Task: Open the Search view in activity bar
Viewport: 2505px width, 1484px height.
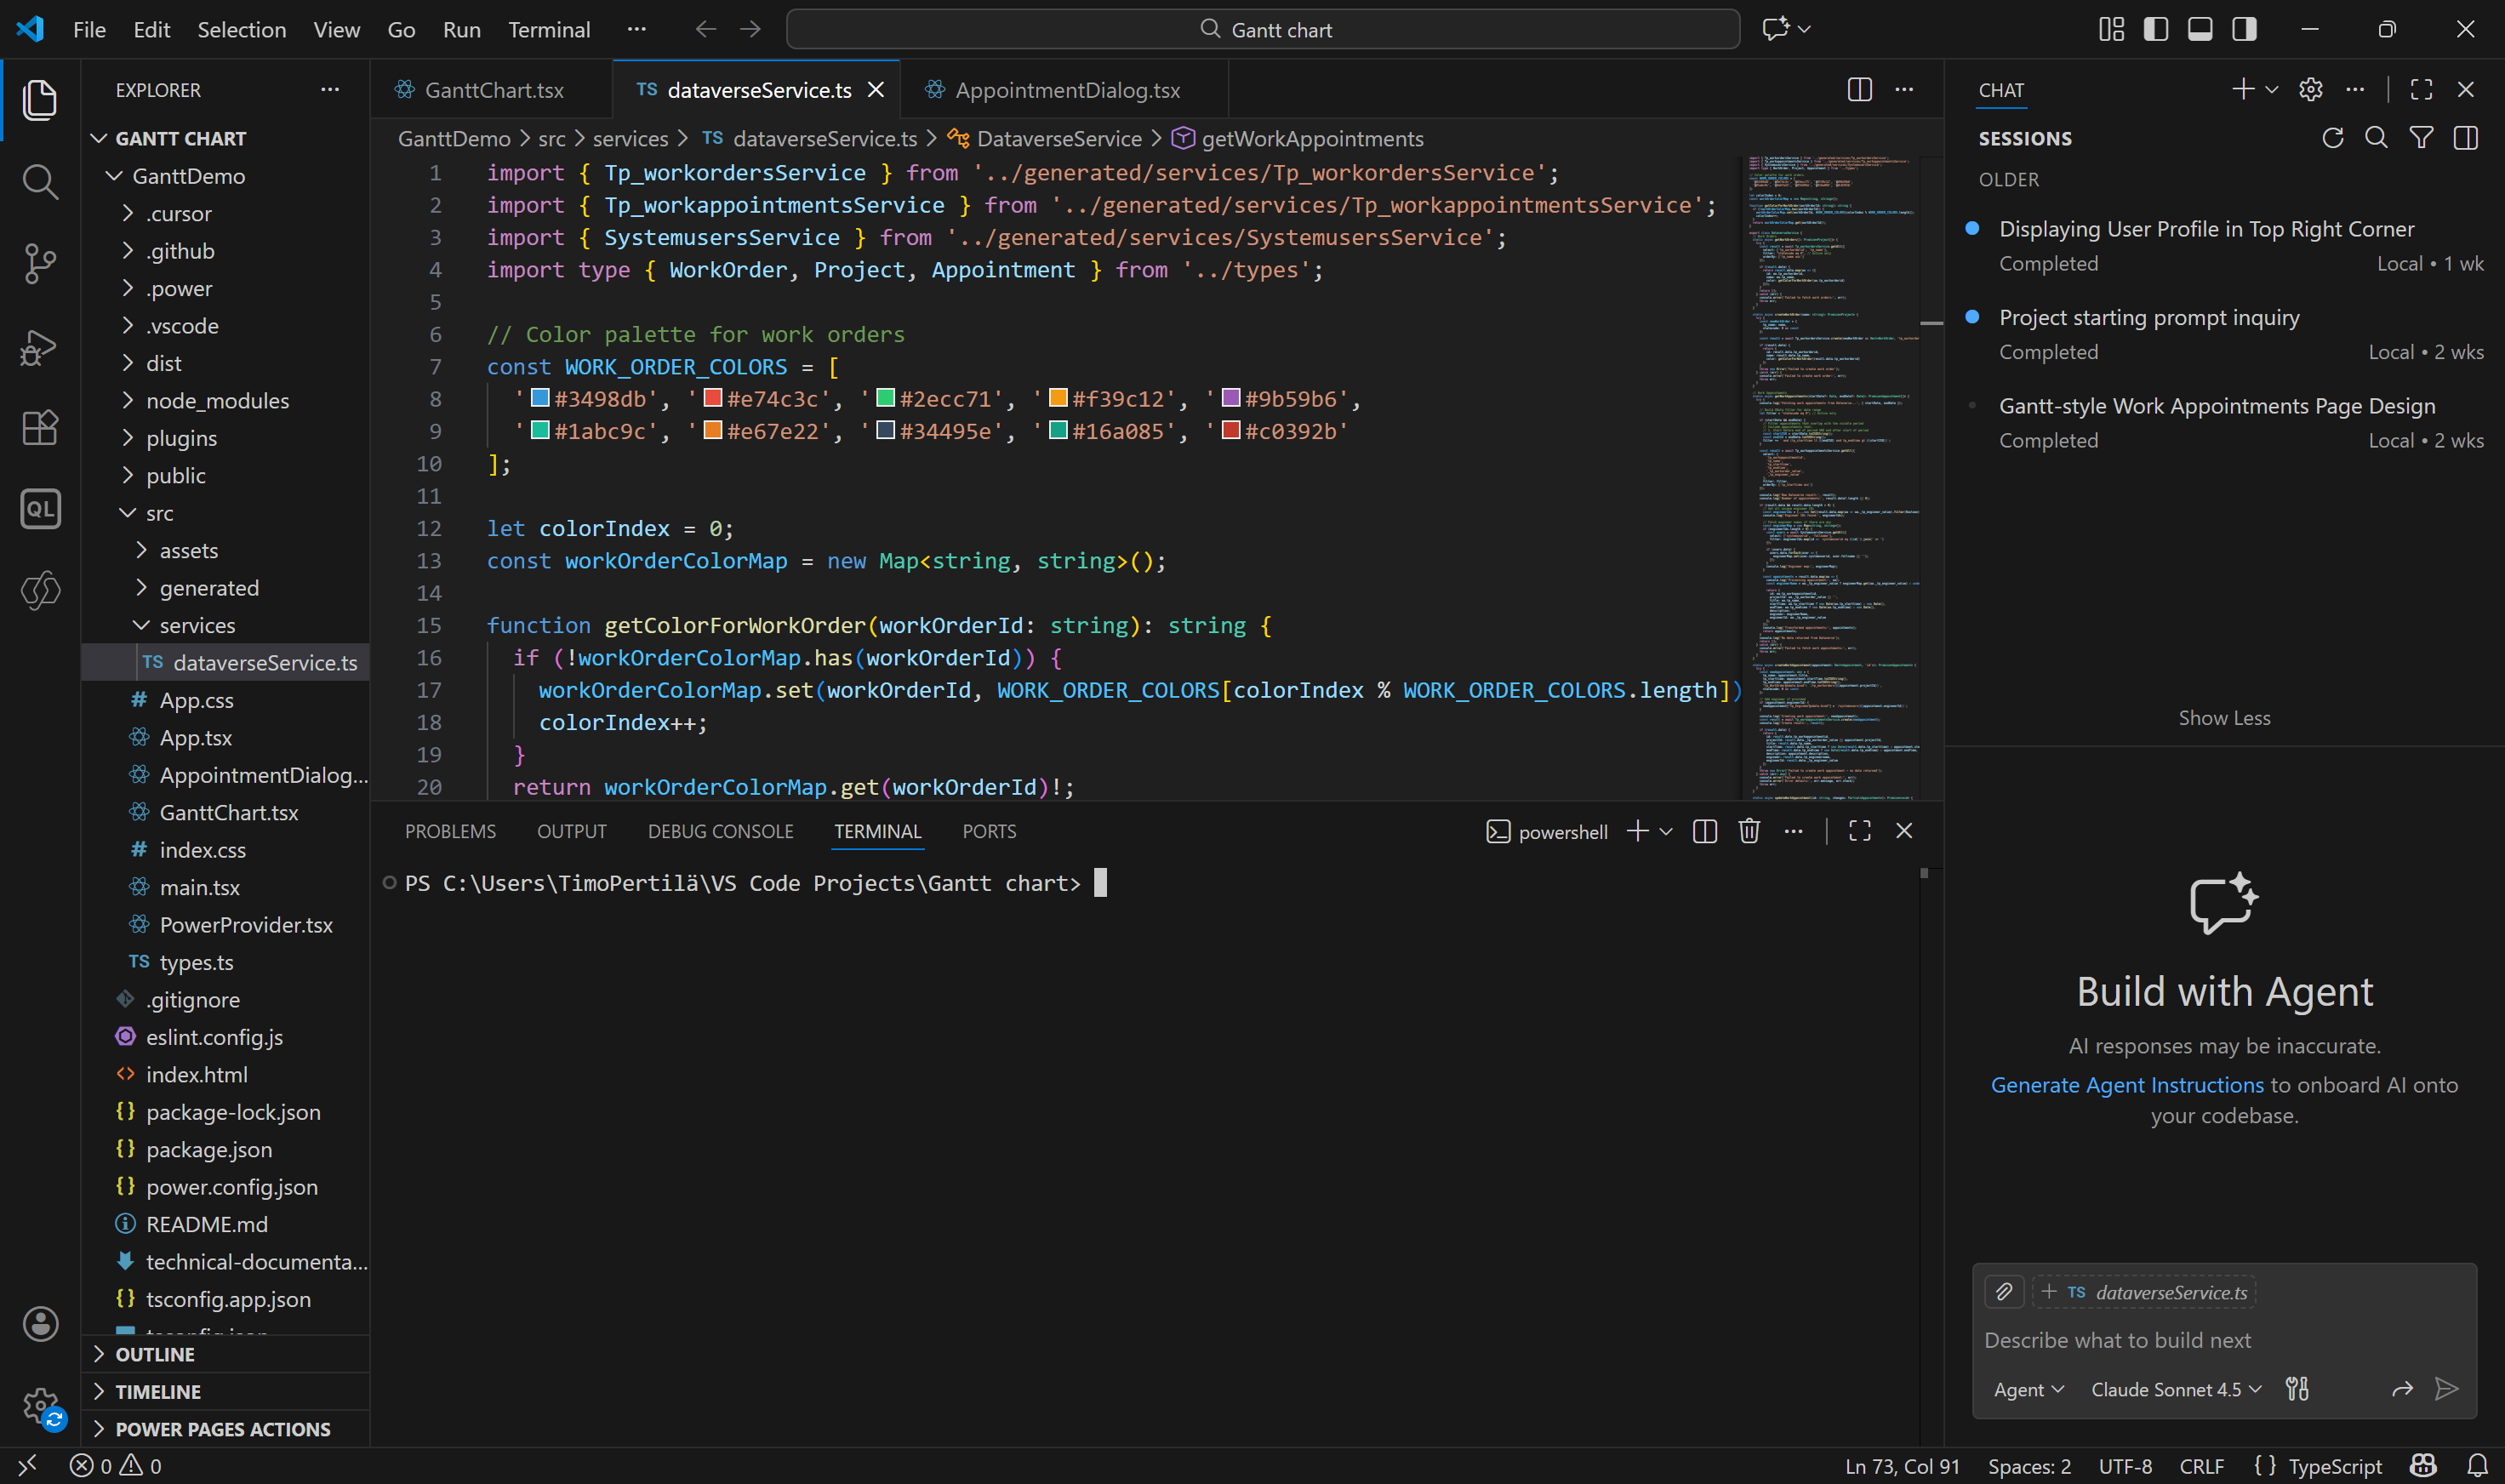Action: 39,182
